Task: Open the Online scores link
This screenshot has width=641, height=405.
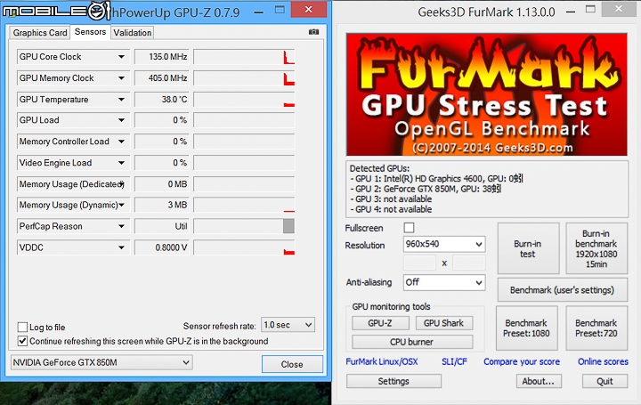Action: click(603, 361)
